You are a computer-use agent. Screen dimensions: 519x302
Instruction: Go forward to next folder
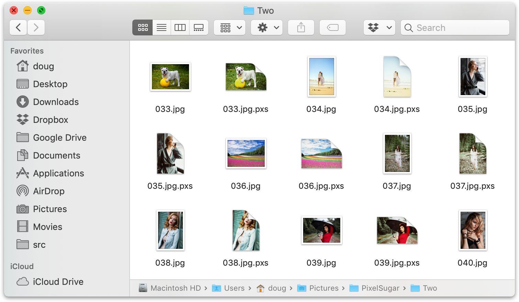36,27
